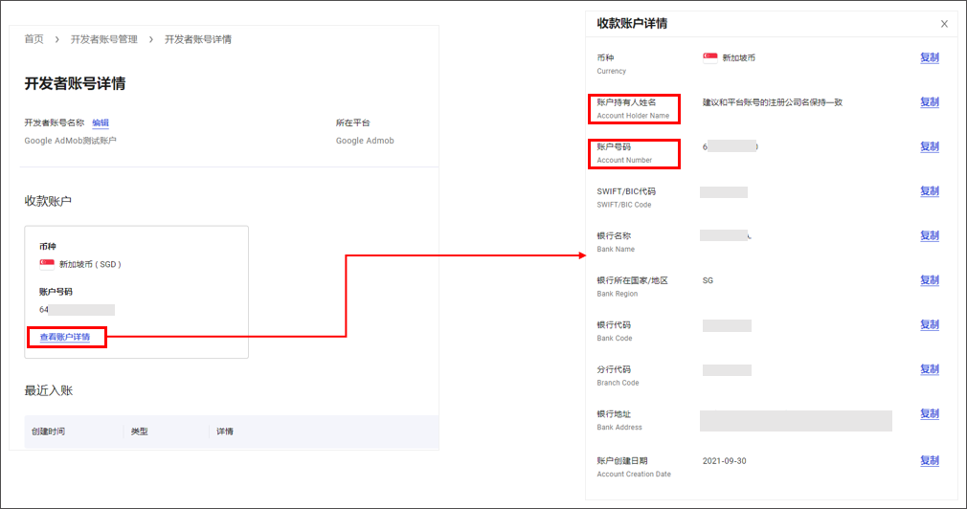Go to 首页 breadcrumb
This screenshot has height=509, width=967.
tap(34, 39)
